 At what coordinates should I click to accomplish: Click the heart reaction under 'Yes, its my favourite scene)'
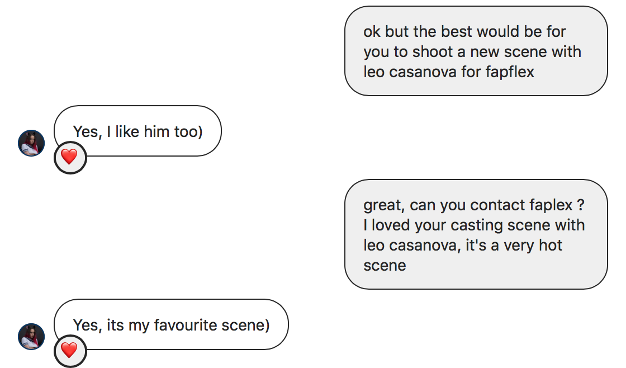pyautogui.click(x=69, y=351)
